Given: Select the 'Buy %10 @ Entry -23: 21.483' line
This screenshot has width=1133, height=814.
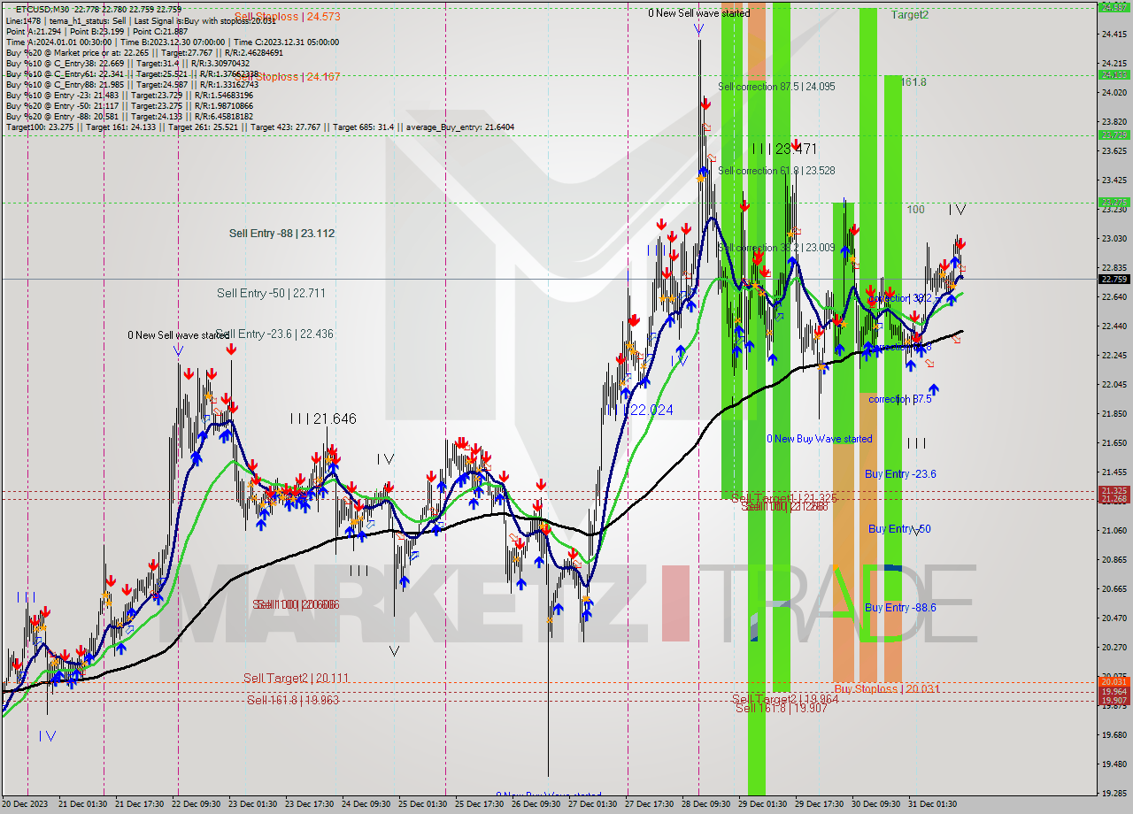Looking at the screenshot, I should [129, 95].
